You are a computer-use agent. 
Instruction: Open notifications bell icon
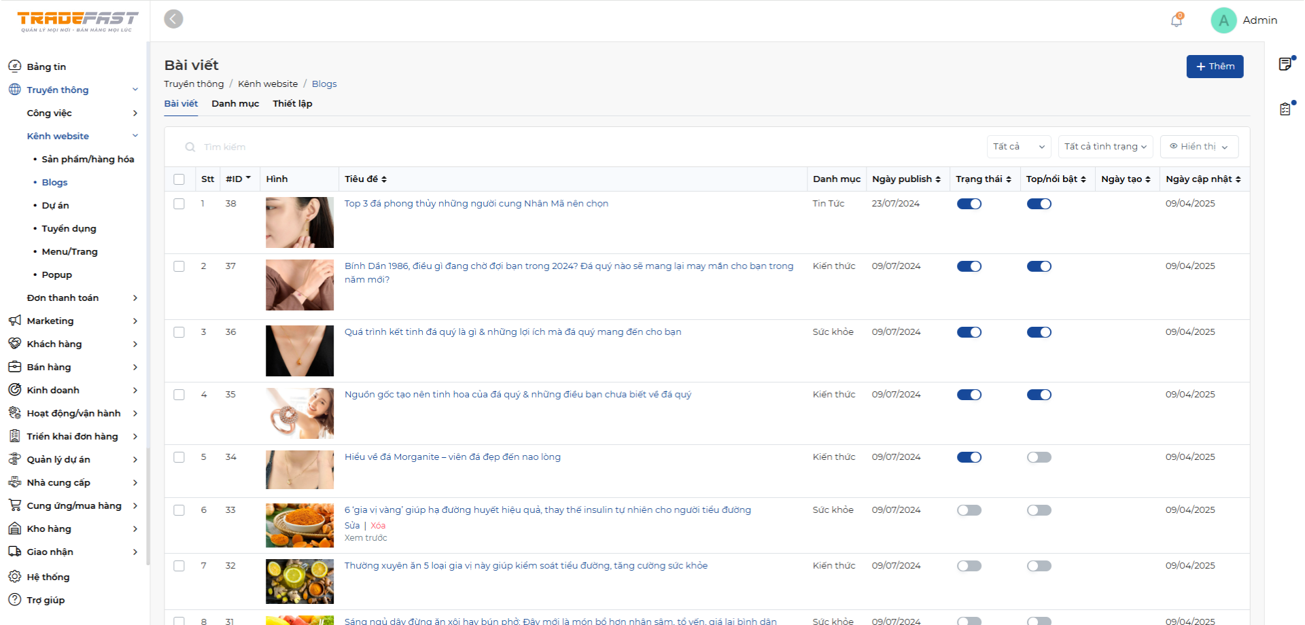tap(1177, 20)
